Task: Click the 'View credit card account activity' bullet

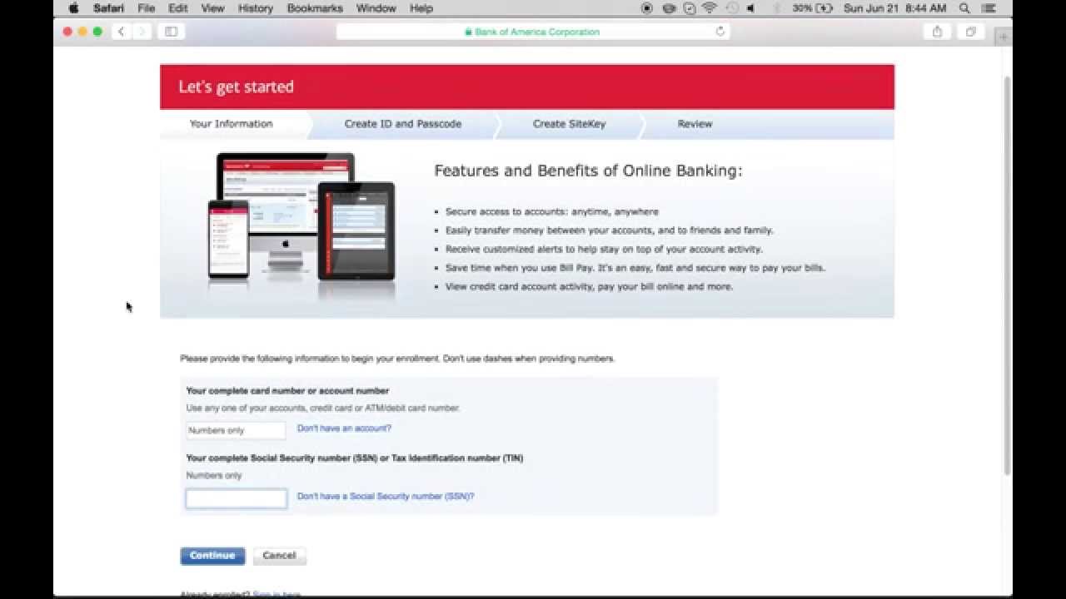Action: pyautogui.click(x=589, y=287)
